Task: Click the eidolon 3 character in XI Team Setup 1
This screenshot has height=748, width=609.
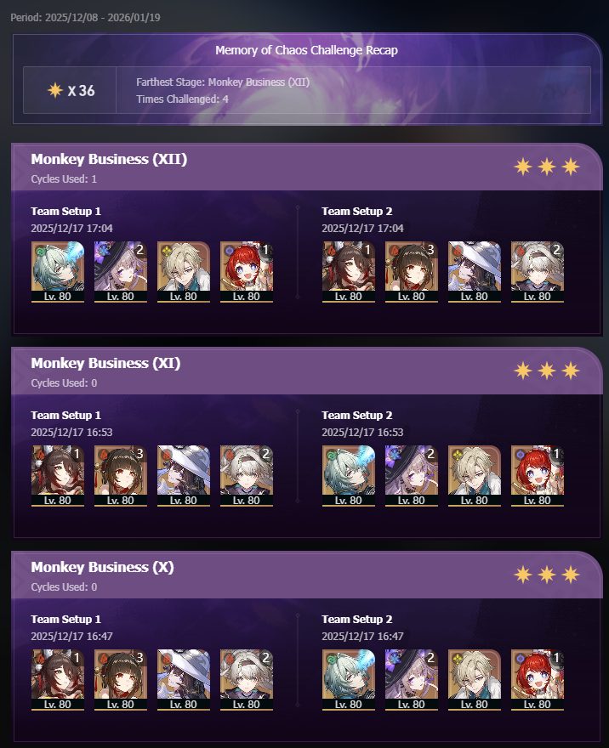Action: tap(121, 476)
